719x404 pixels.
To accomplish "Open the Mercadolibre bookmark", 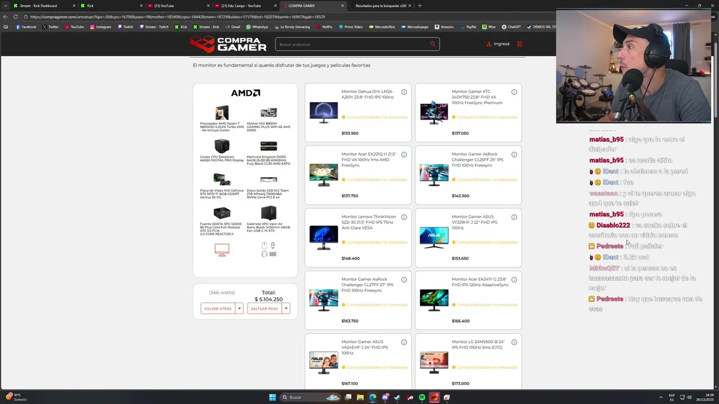I will tap(382, 27).
